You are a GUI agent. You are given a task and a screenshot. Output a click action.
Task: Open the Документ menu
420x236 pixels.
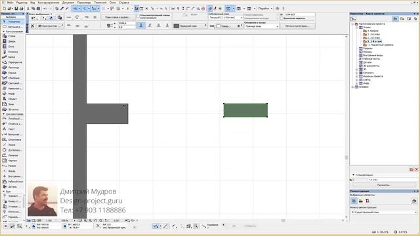[x=68, y=3]
